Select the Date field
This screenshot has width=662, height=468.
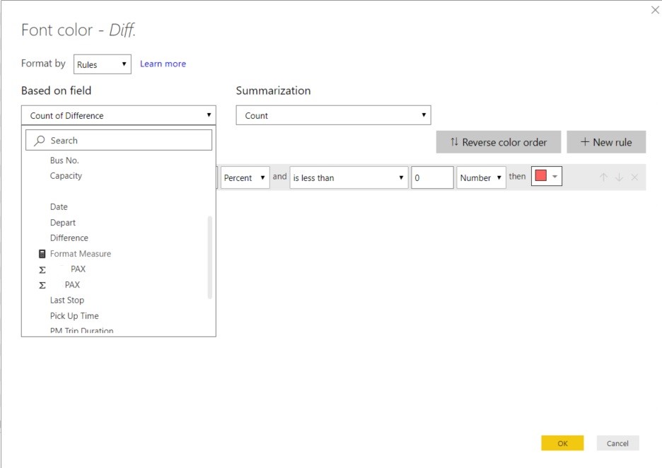pos(59,206)
